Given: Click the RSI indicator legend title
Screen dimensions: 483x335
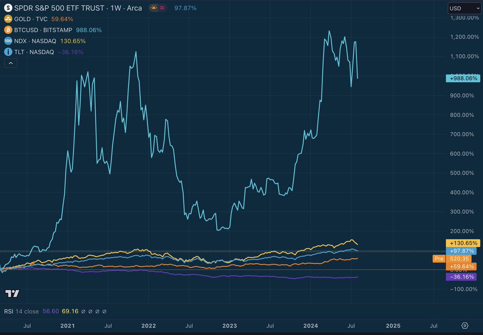Looking at the screenshot, I should point(9,311).
